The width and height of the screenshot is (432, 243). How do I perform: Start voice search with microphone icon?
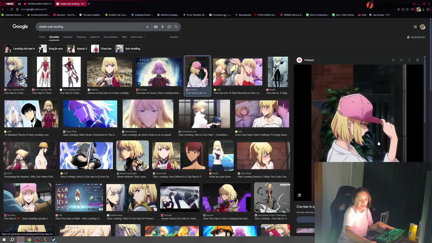click(162, 27)
